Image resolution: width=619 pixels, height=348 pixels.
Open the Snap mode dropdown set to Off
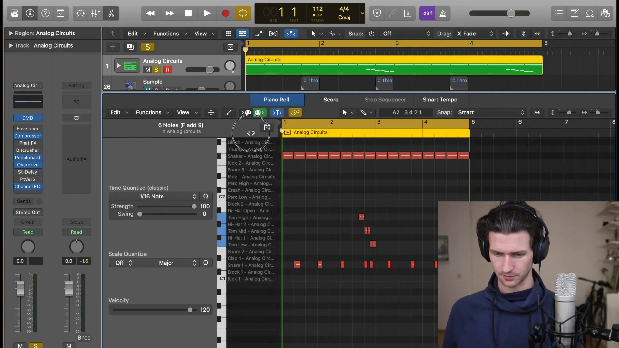point(407,34)
